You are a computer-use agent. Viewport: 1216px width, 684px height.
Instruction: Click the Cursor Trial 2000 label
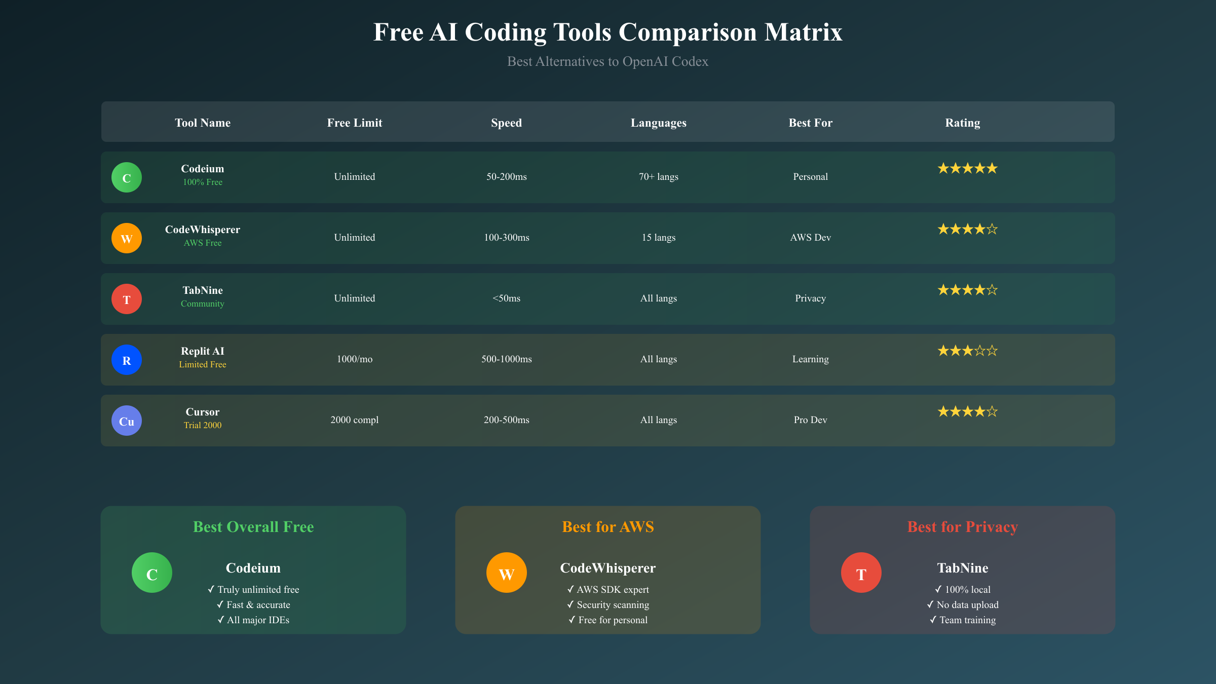[x=203, y=425]
